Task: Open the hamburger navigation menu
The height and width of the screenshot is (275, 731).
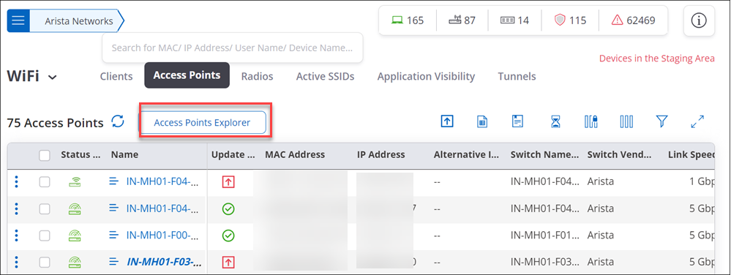Action: [x=18, y=21]
